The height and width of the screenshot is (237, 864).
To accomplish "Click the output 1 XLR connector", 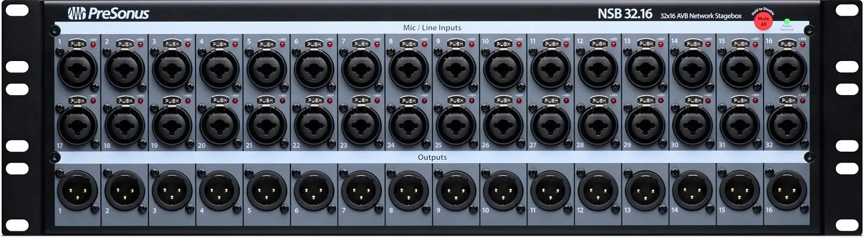I will 78,191.
